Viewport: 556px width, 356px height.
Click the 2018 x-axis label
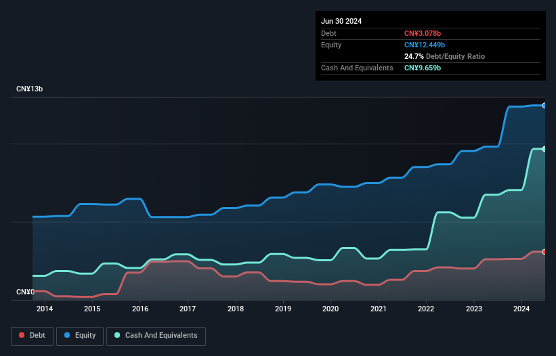(x=236, y=309)
